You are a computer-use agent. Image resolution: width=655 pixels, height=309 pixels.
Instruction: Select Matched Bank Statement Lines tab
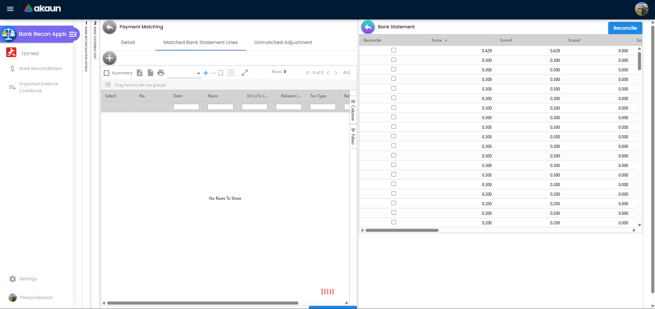(201, 42)
